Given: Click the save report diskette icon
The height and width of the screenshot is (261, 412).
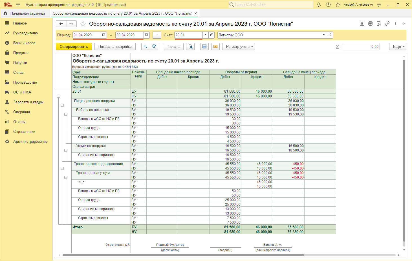Looking at the screenshot, I should click(x=204, y=47).
